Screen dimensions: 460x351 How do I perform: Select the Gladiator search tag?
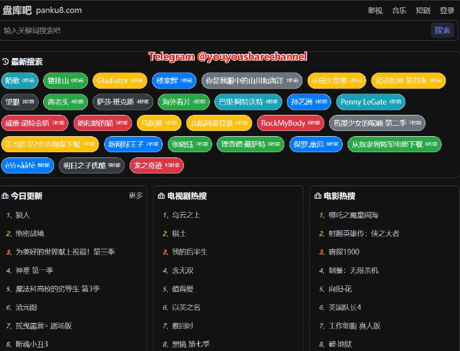[119, 80]
